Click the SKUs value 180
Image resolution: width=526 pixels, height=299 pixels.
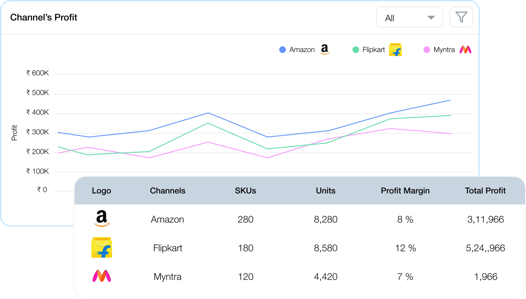[246, 248]
